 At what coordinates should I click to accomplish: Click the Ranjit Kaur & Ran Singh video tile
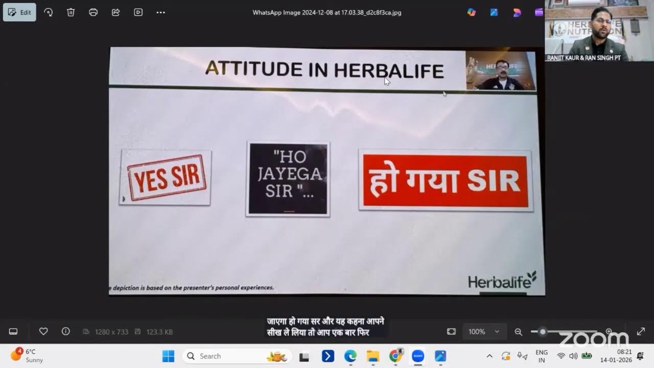tap(599, 31)
